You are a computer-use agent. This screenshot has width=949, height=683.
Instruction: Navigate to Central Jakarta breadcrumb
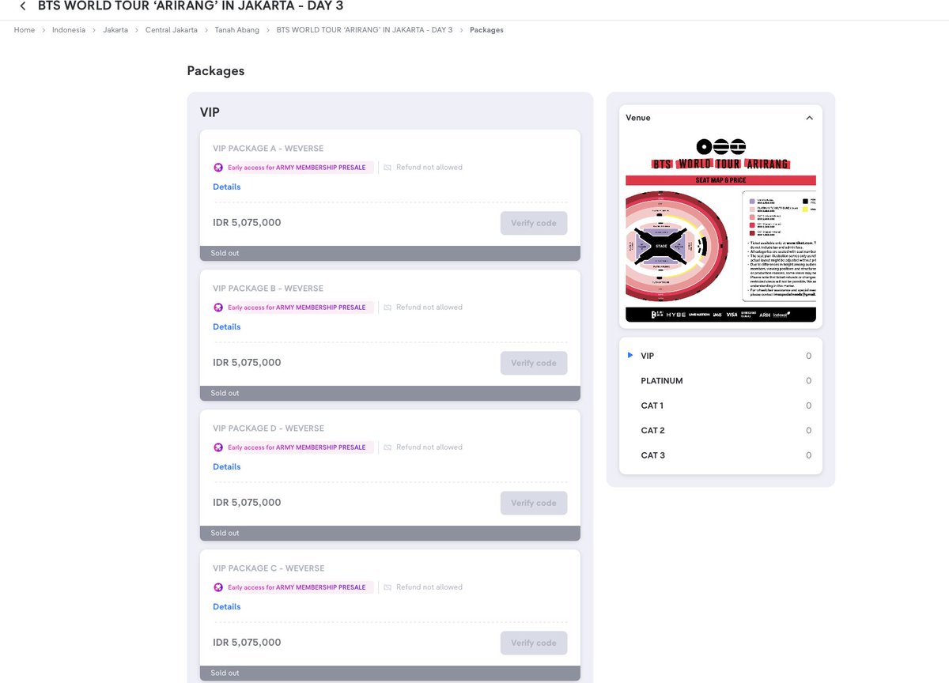(172, 30)
